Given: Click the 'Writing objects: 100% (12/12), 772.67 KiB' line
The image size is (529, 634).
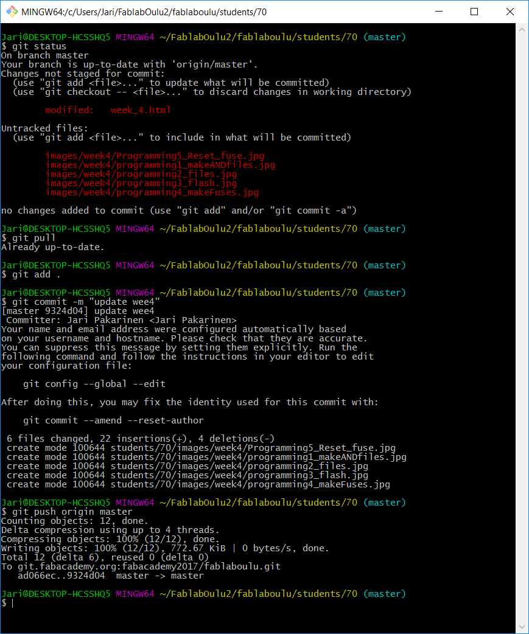Looking at the screenshot, I should click(165, 548).
